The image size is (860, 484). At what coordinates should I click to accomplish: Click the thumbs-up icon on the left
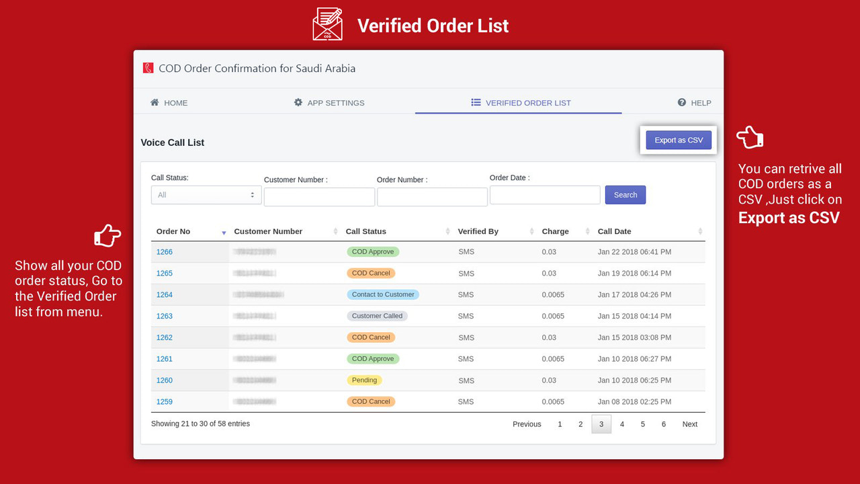[108, 236]
